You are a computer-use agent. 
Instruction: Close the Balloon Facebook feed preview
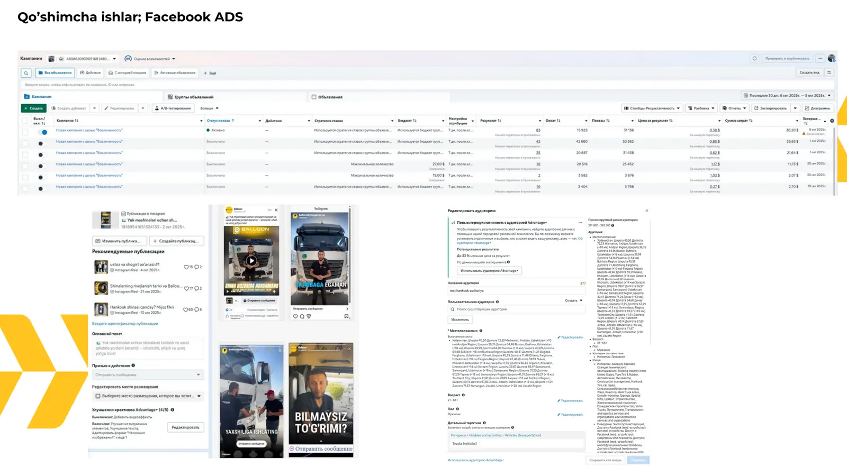tap(276, 210)
